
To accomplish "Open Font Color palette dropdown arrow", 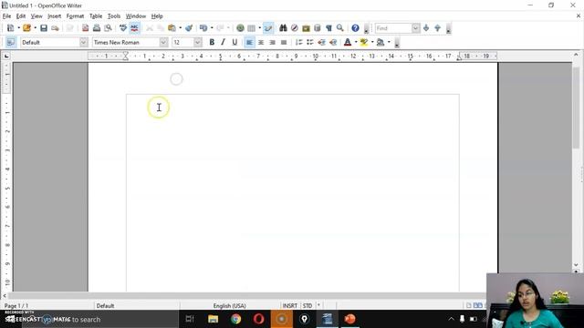I will click(356, 42).
